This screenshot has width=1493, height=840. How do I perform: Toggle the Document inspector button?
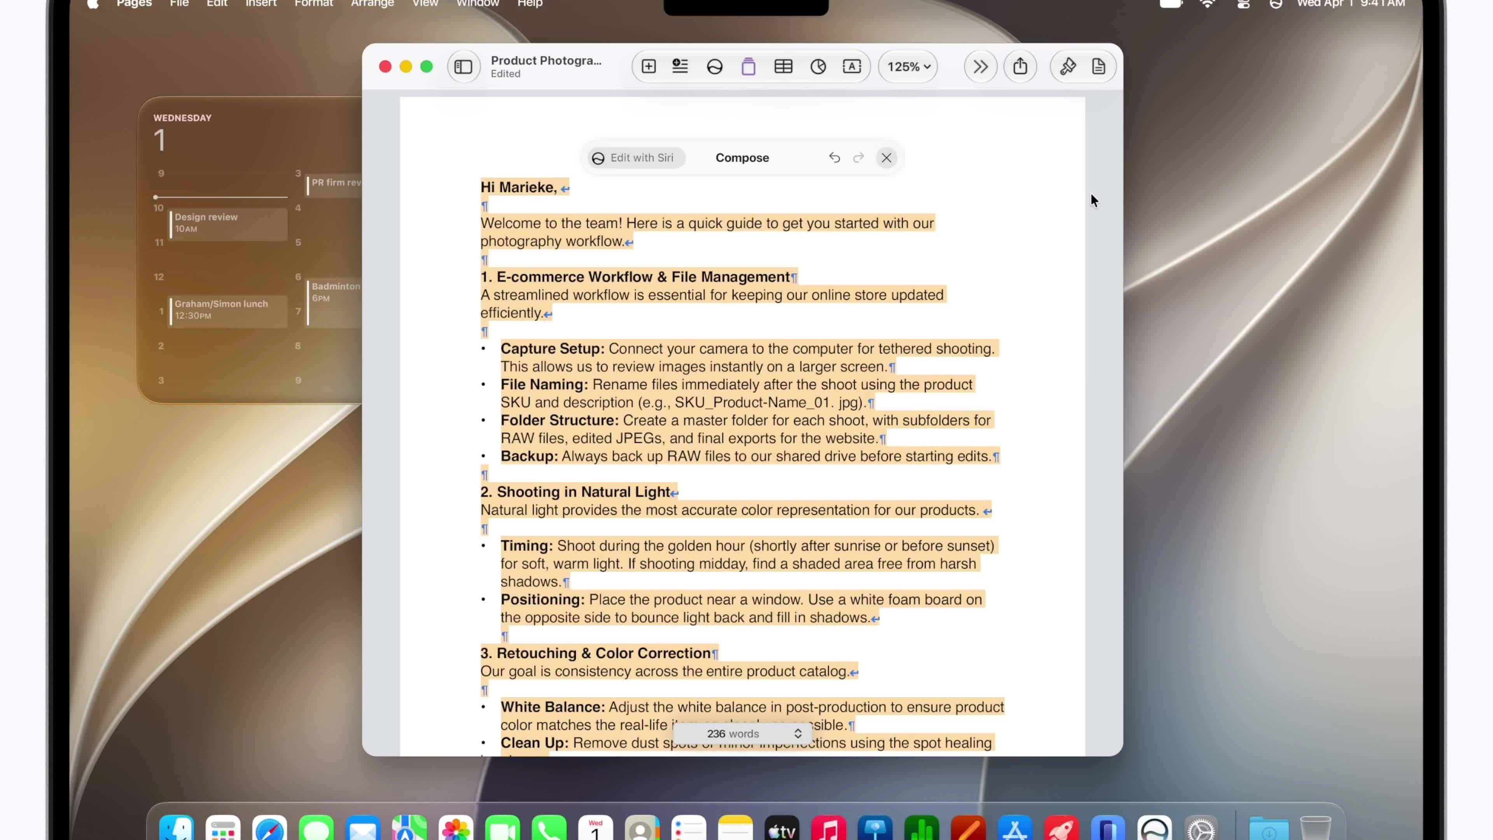(1098, 66)
